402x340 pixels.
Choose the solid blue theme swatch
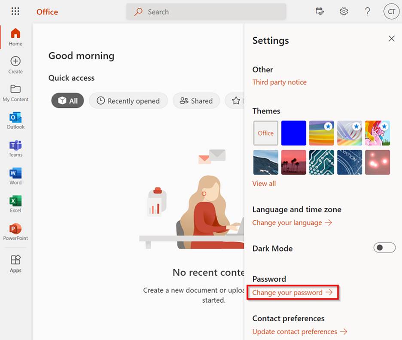coord(293,133)
